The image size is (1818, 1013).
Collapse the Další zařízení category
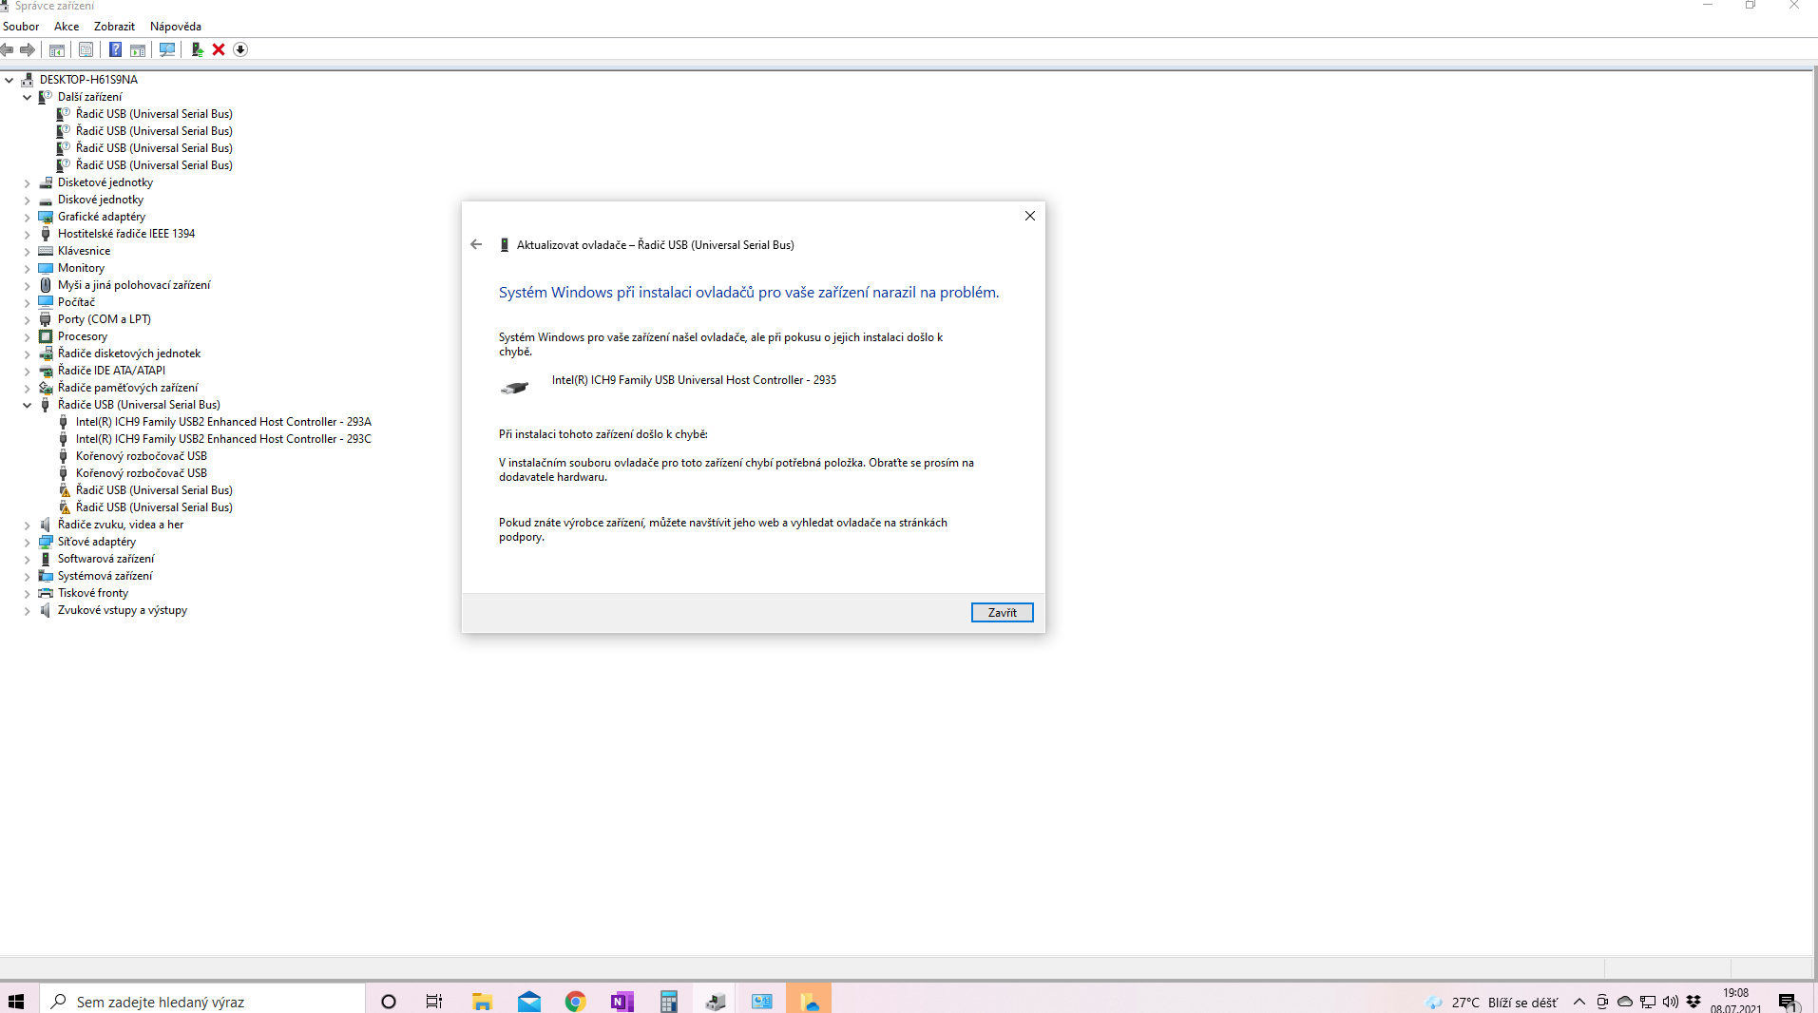click(x=28, y=97)
